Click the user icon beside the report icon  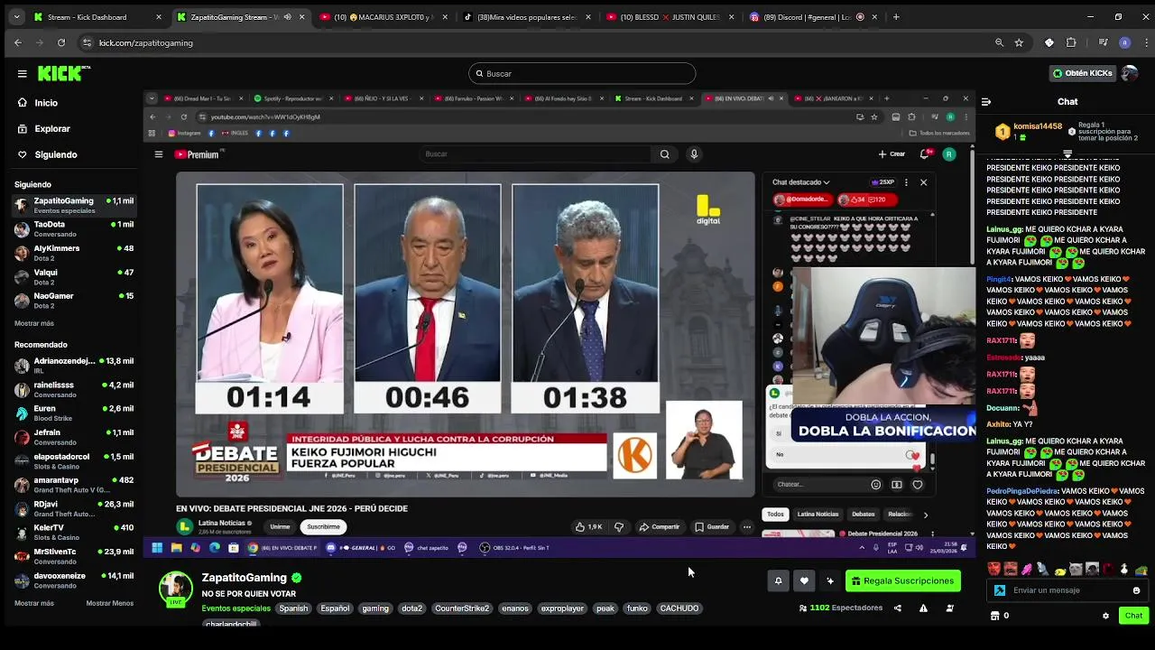949,608
